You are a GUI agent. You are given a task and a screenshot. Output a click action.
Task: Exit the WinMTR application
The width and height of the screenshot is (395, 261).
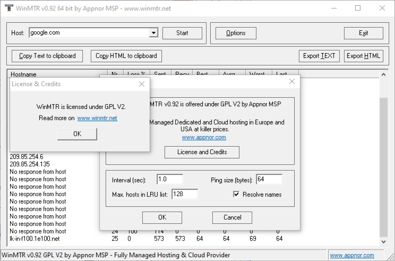tap(364, 33)
